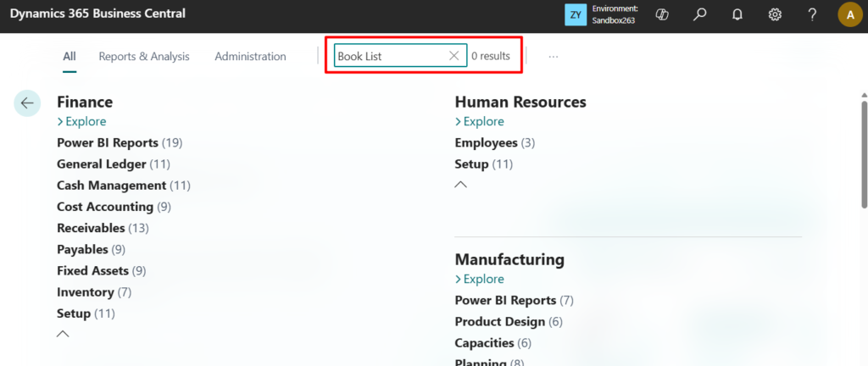Click the vertical scrollbar thumb
The image size is (868, 366).
pos(863,152)
